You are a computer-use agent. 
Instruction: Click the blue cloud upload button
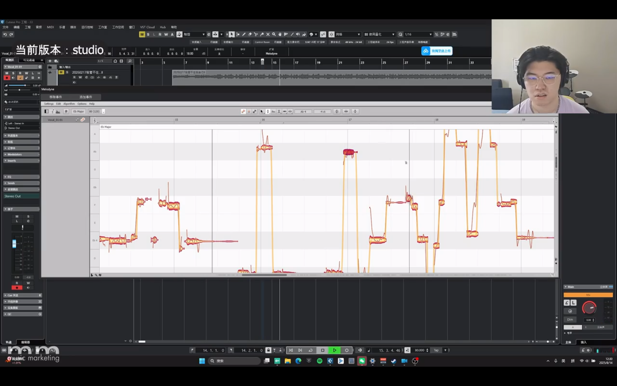pos(437,51)
